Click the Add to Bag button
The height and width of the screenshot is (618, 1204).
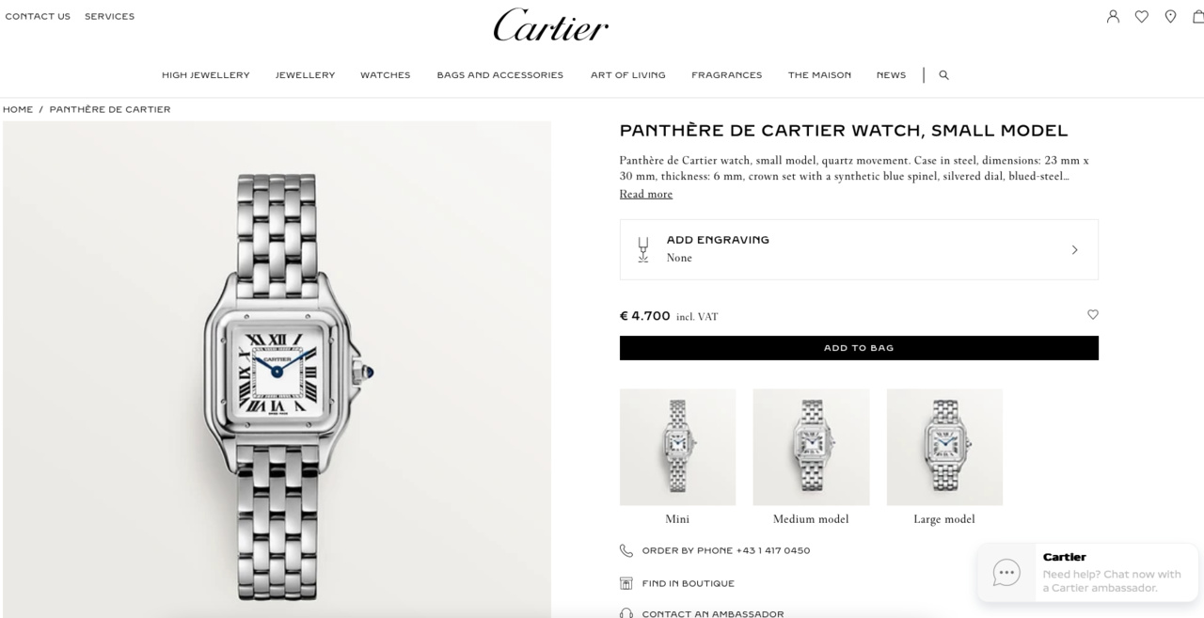coord(859,348)
